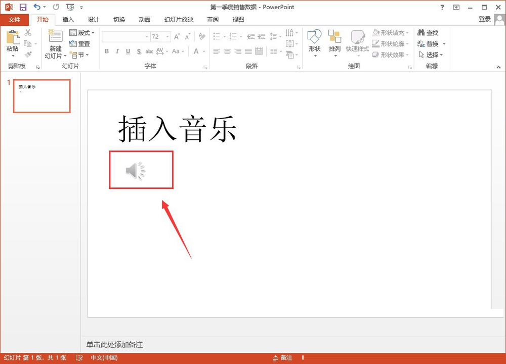Image resolution: width=506 pixels, height=364 pixels.
Task: Click 新建幻灯片 new slide icon
Action: pyautogui.click(x=55, y=36)
